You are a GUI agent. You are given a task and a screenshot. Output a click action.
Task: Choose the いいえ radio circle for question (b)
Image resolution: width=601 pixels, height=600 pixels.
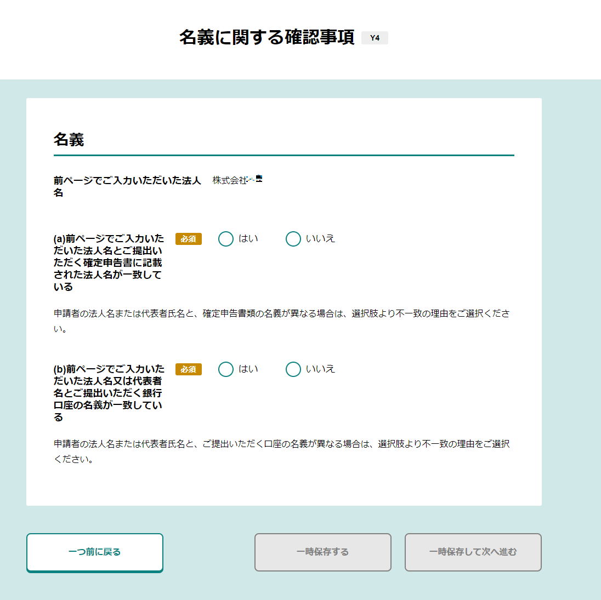(x=293, y=369)
